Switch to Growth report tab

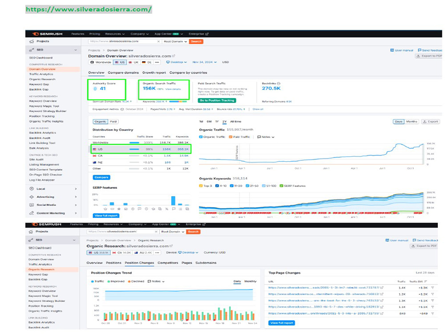(154, 73)
